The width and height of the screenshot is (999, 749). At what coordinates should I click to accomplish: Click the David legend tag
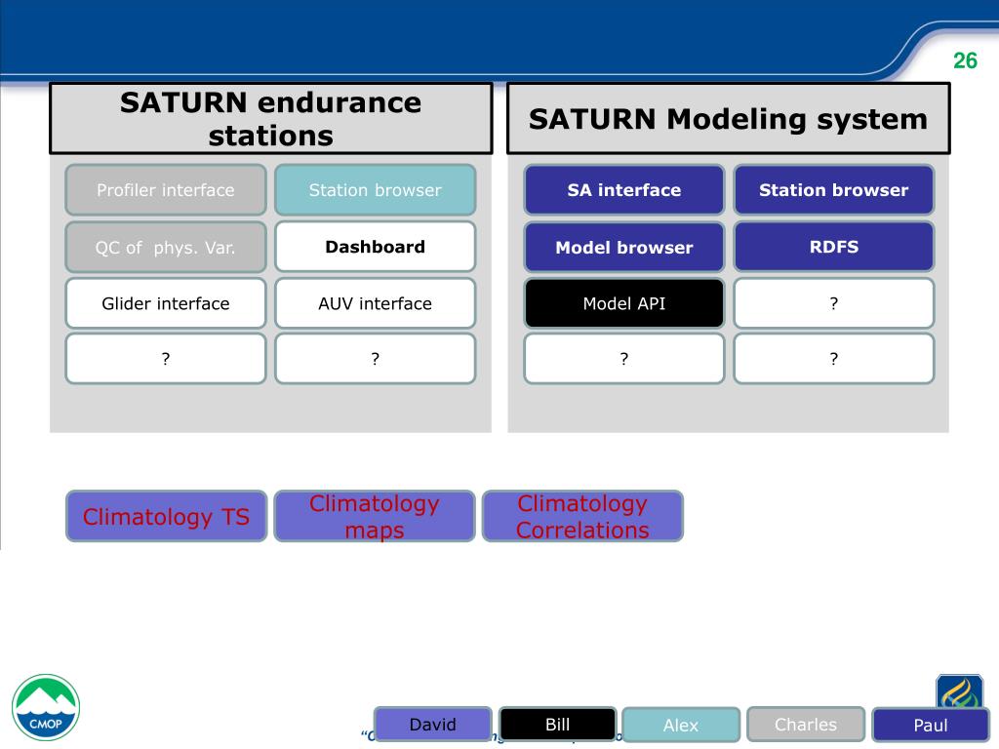click(x=432, y=725)
